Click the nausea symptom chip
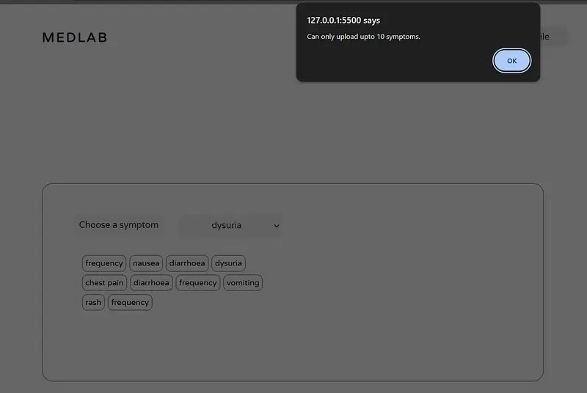587x393 pixels. tap(146, 263)
